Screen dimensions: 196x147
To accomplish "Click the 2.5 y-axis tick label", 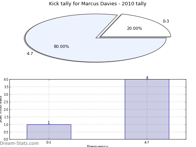I will [x=6, y=102].
